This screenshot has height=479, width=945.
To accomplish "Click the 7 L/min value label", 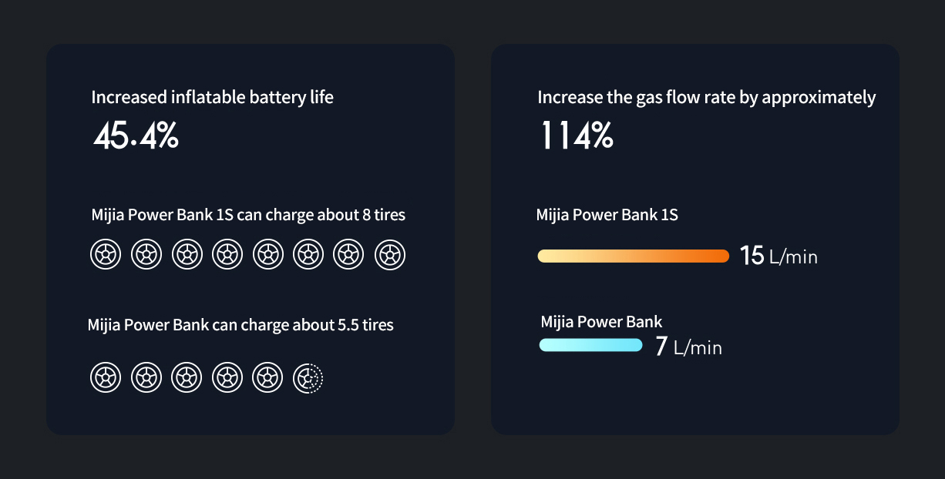I will (688, 347).
